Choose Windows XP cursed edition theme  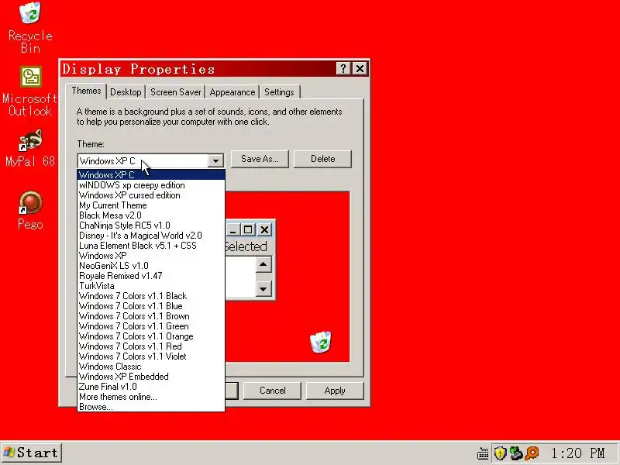coord(151,195)
